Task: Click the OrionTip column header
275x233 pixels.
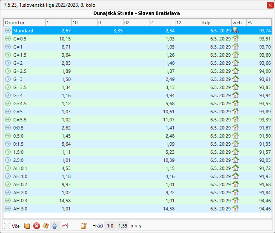Action: [x=24, y=23]
